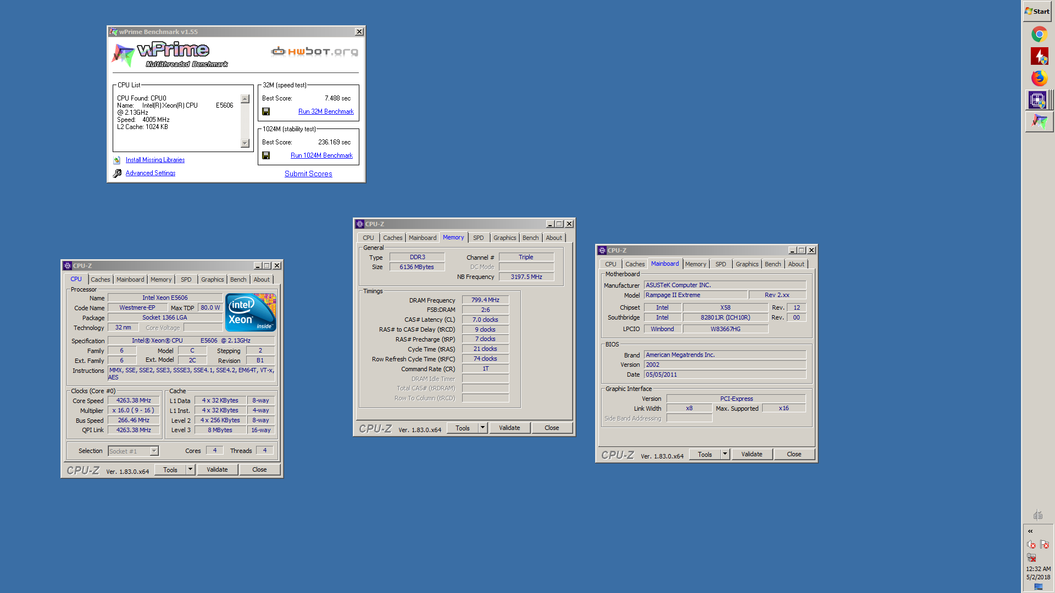Open Tools dropdown arrow in Mainboard window
This screenshot has width=1055, height=593.
725,454
